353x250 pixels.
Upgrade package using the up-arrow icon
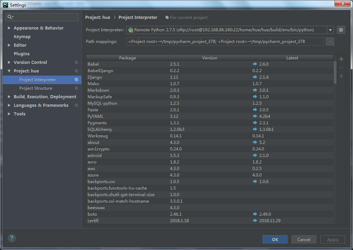pyautogui.click(x=341, y=76)
